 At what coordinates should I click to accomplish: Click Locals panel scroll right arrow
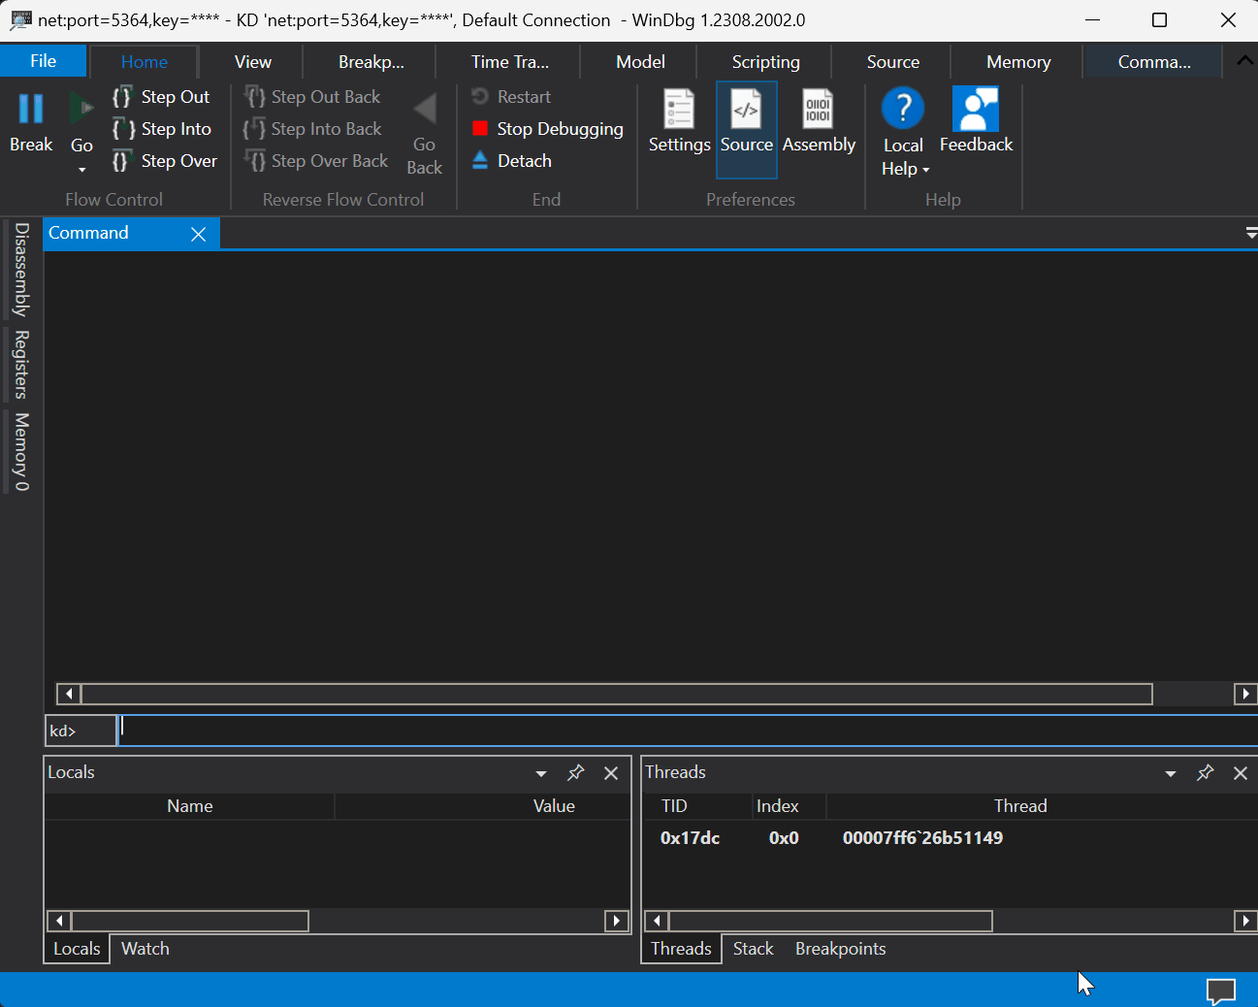coord(617,921)
